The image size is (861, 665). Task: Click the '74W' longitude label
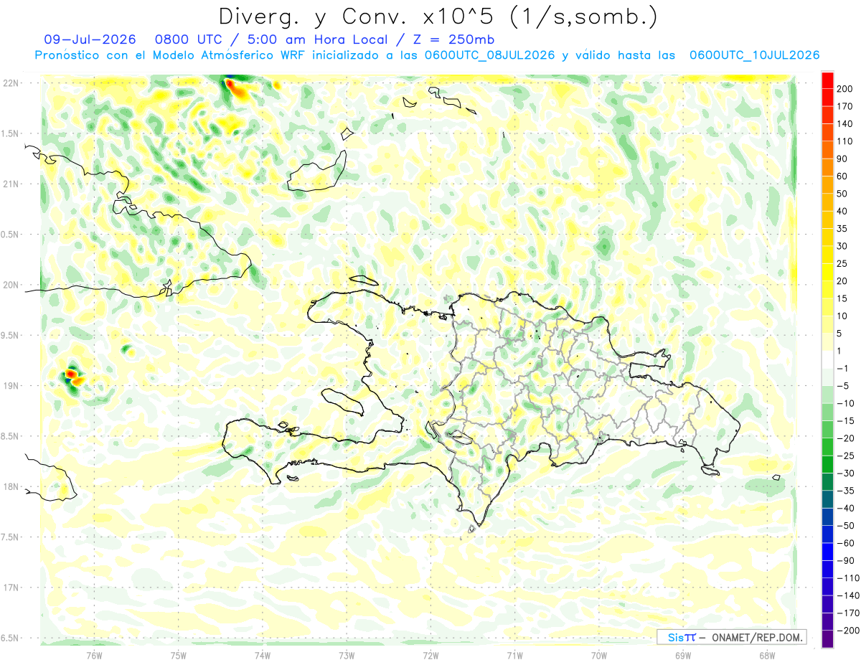[263, 655]
